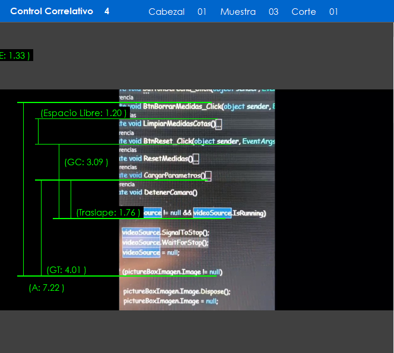
Task: Expand collapsed block after CargarParametros()
Action: click(x=208, y=176)
